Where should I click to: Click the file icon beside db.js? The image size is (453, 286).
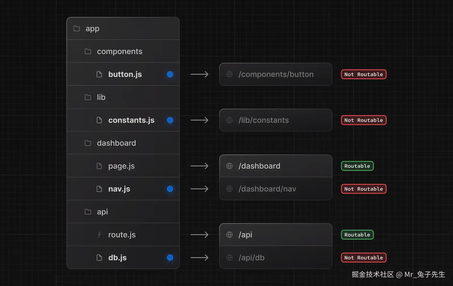99,258
